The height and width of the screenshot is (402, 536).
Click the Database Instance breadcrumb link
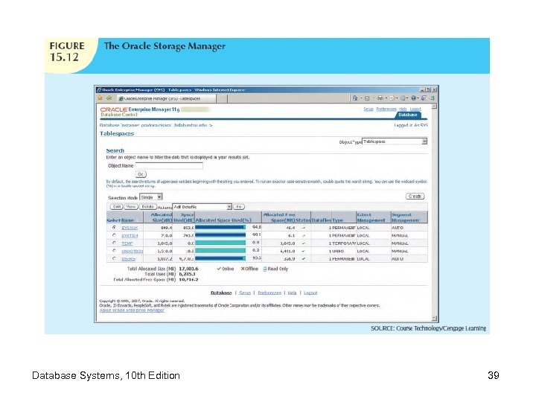click(154, 125)
